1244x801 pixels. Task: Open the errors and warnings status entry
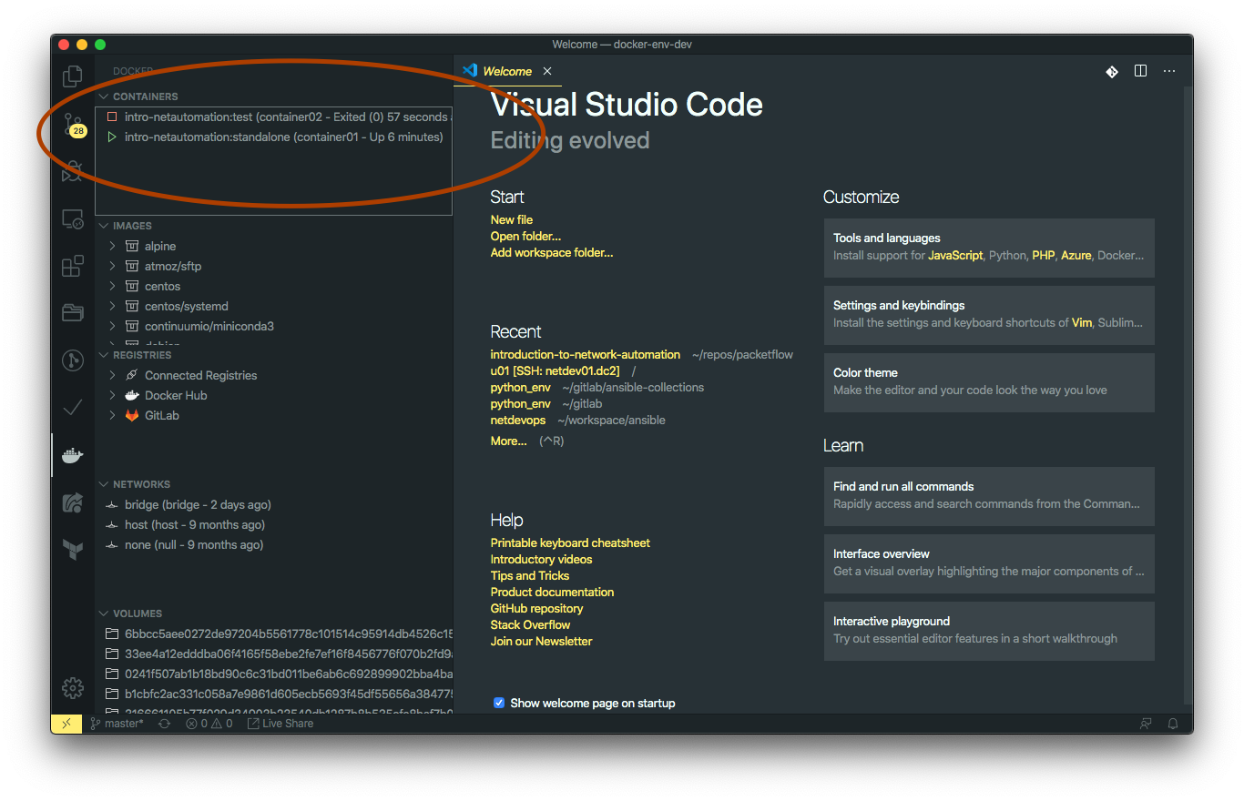209,724
